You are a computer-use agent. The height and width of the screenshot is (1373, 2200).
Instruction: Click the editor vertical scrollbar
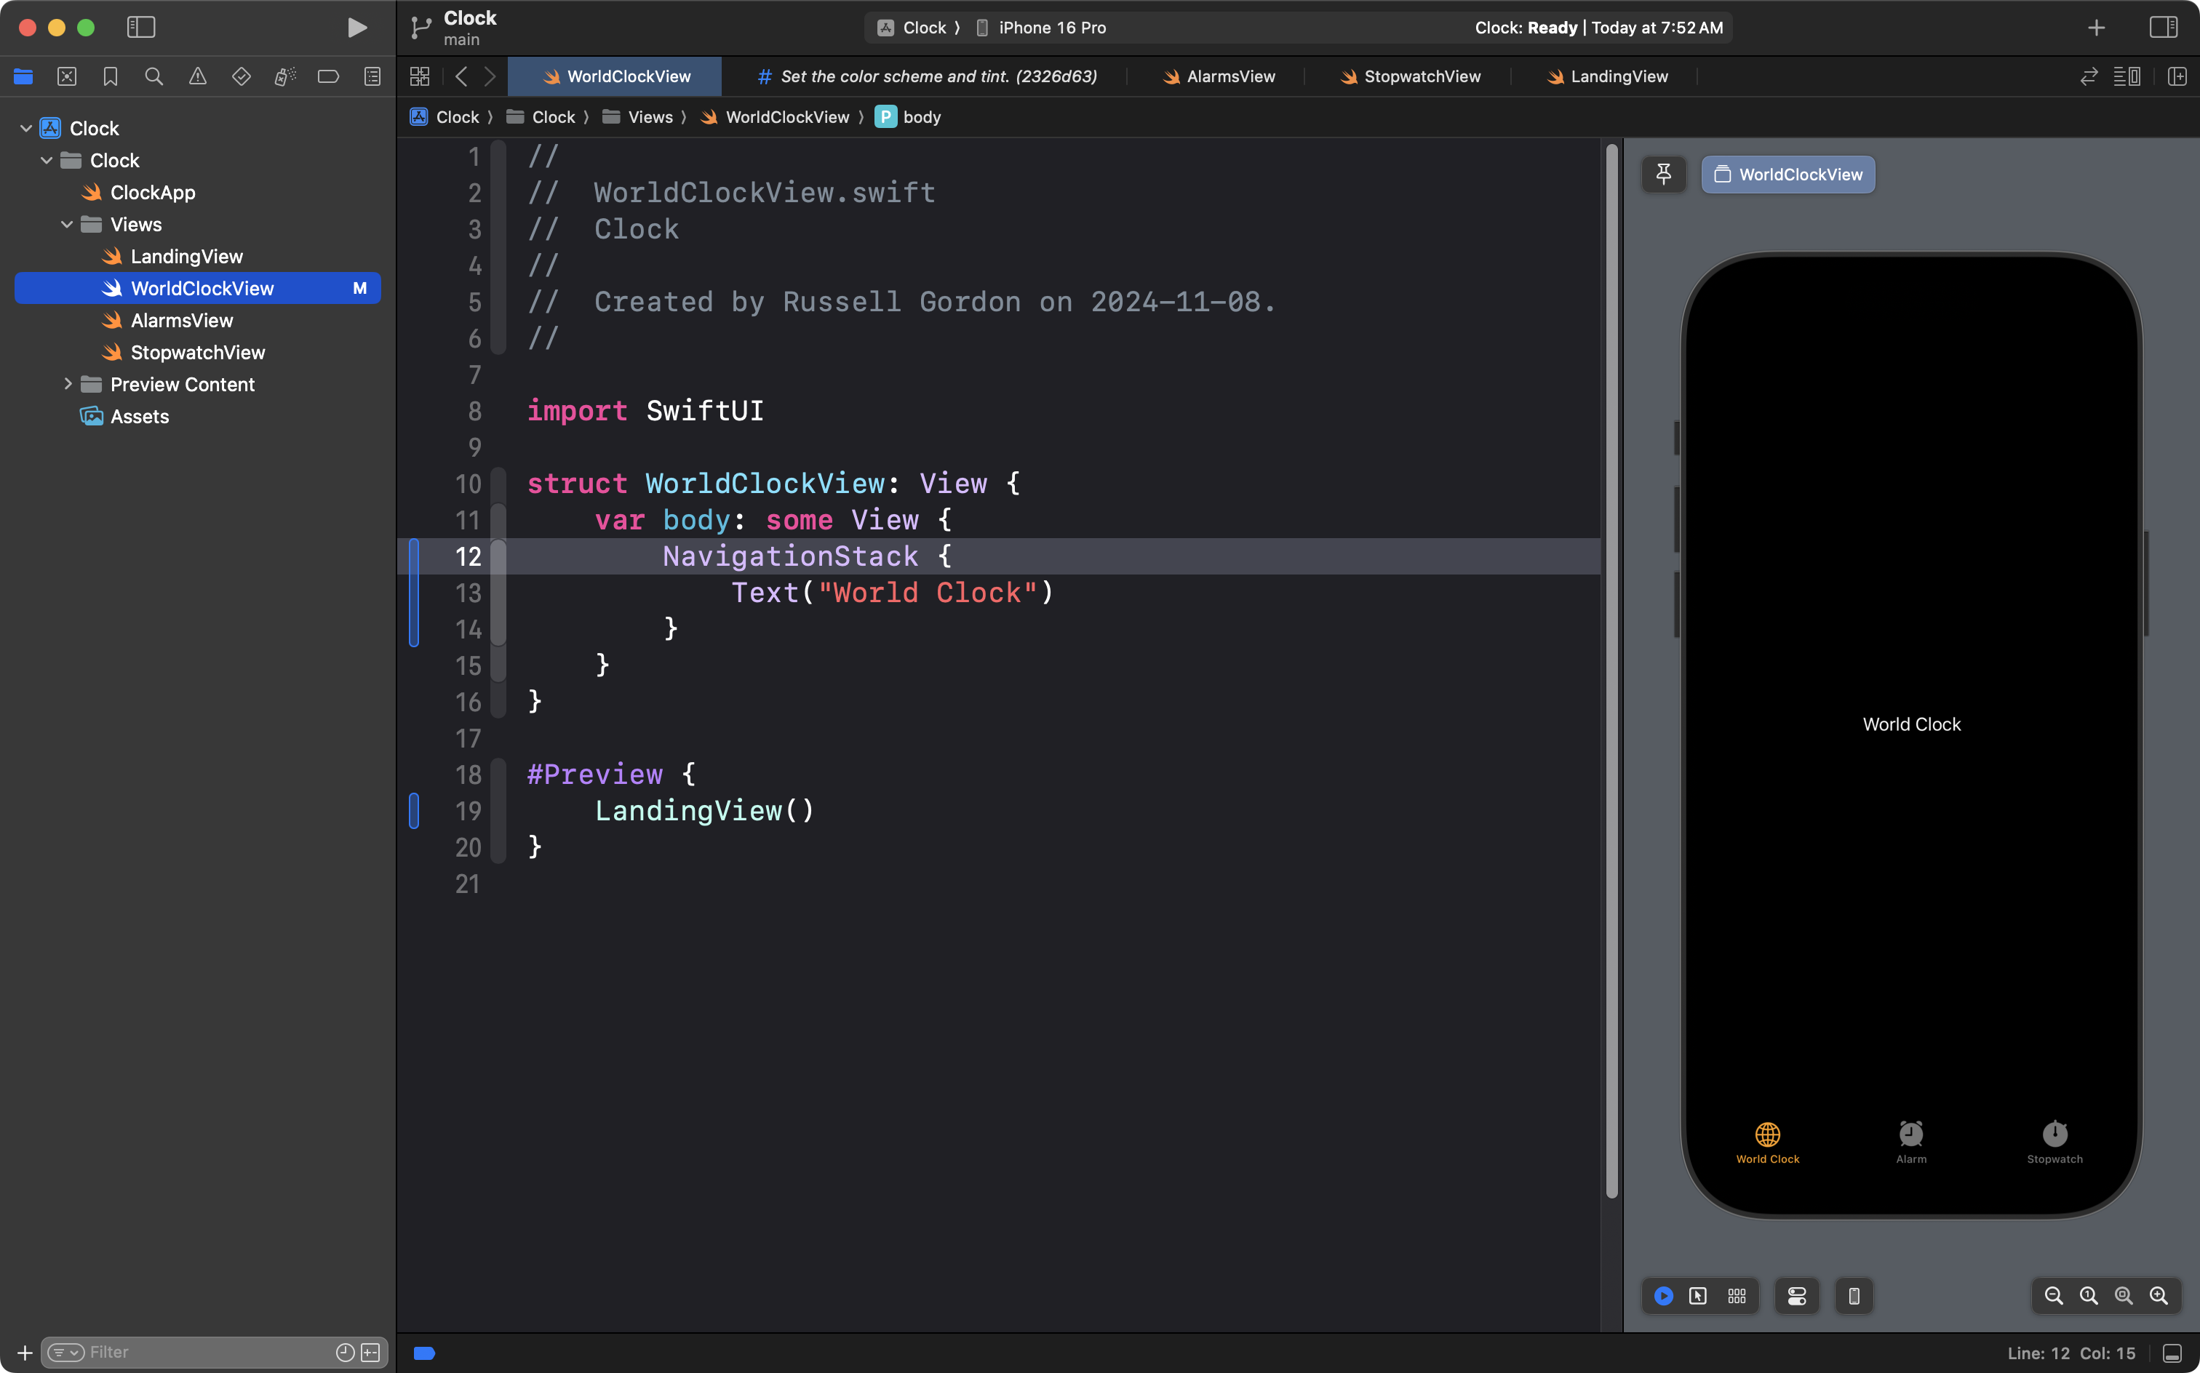click(x=1611, y=672)
